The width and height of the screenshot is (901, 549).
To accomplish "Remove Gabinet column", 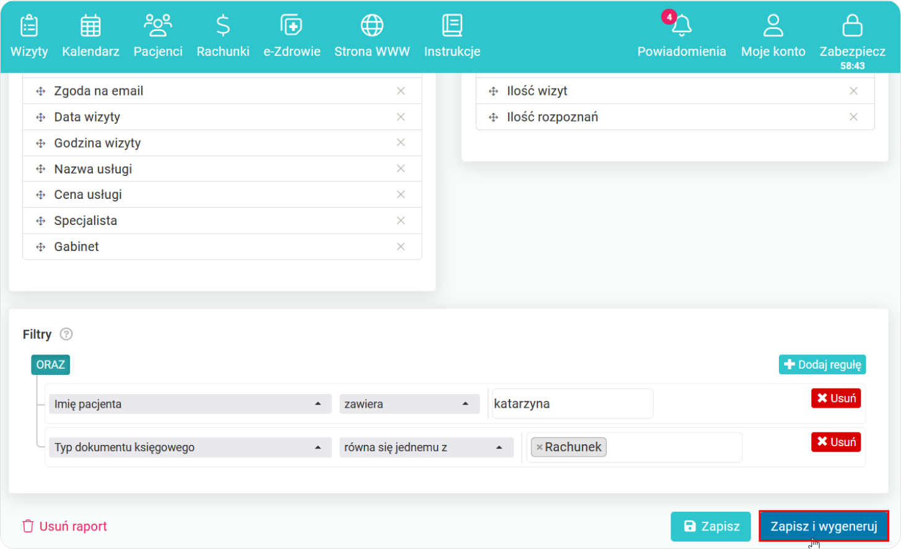I will (x=401, y=247).
